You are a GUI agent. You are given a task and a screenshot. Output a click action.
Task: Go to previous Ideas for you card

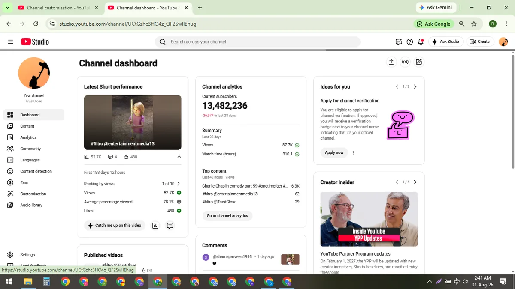pos(397,86)
